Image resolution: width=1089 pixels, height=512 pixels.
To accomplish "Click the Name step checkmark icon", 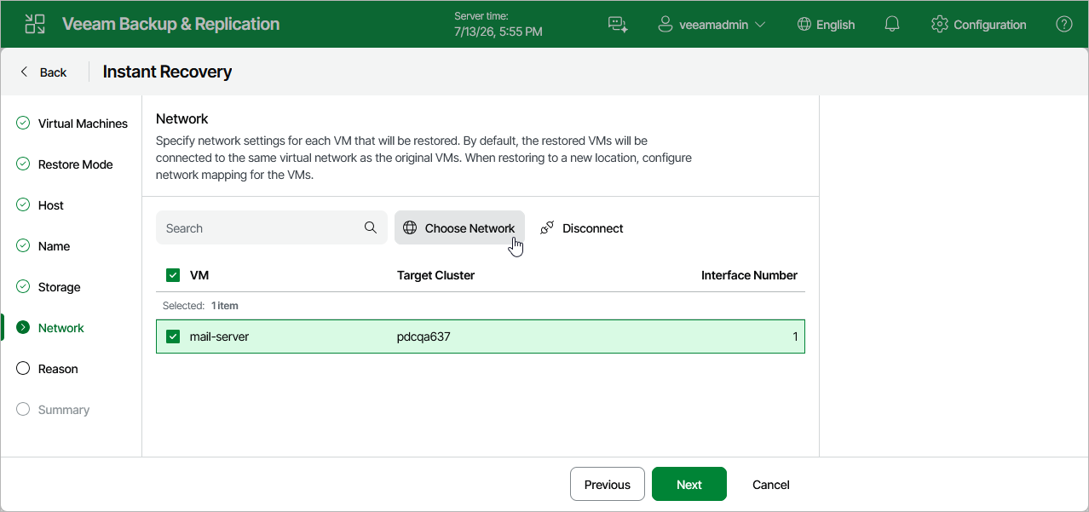I will pos(23,245).
